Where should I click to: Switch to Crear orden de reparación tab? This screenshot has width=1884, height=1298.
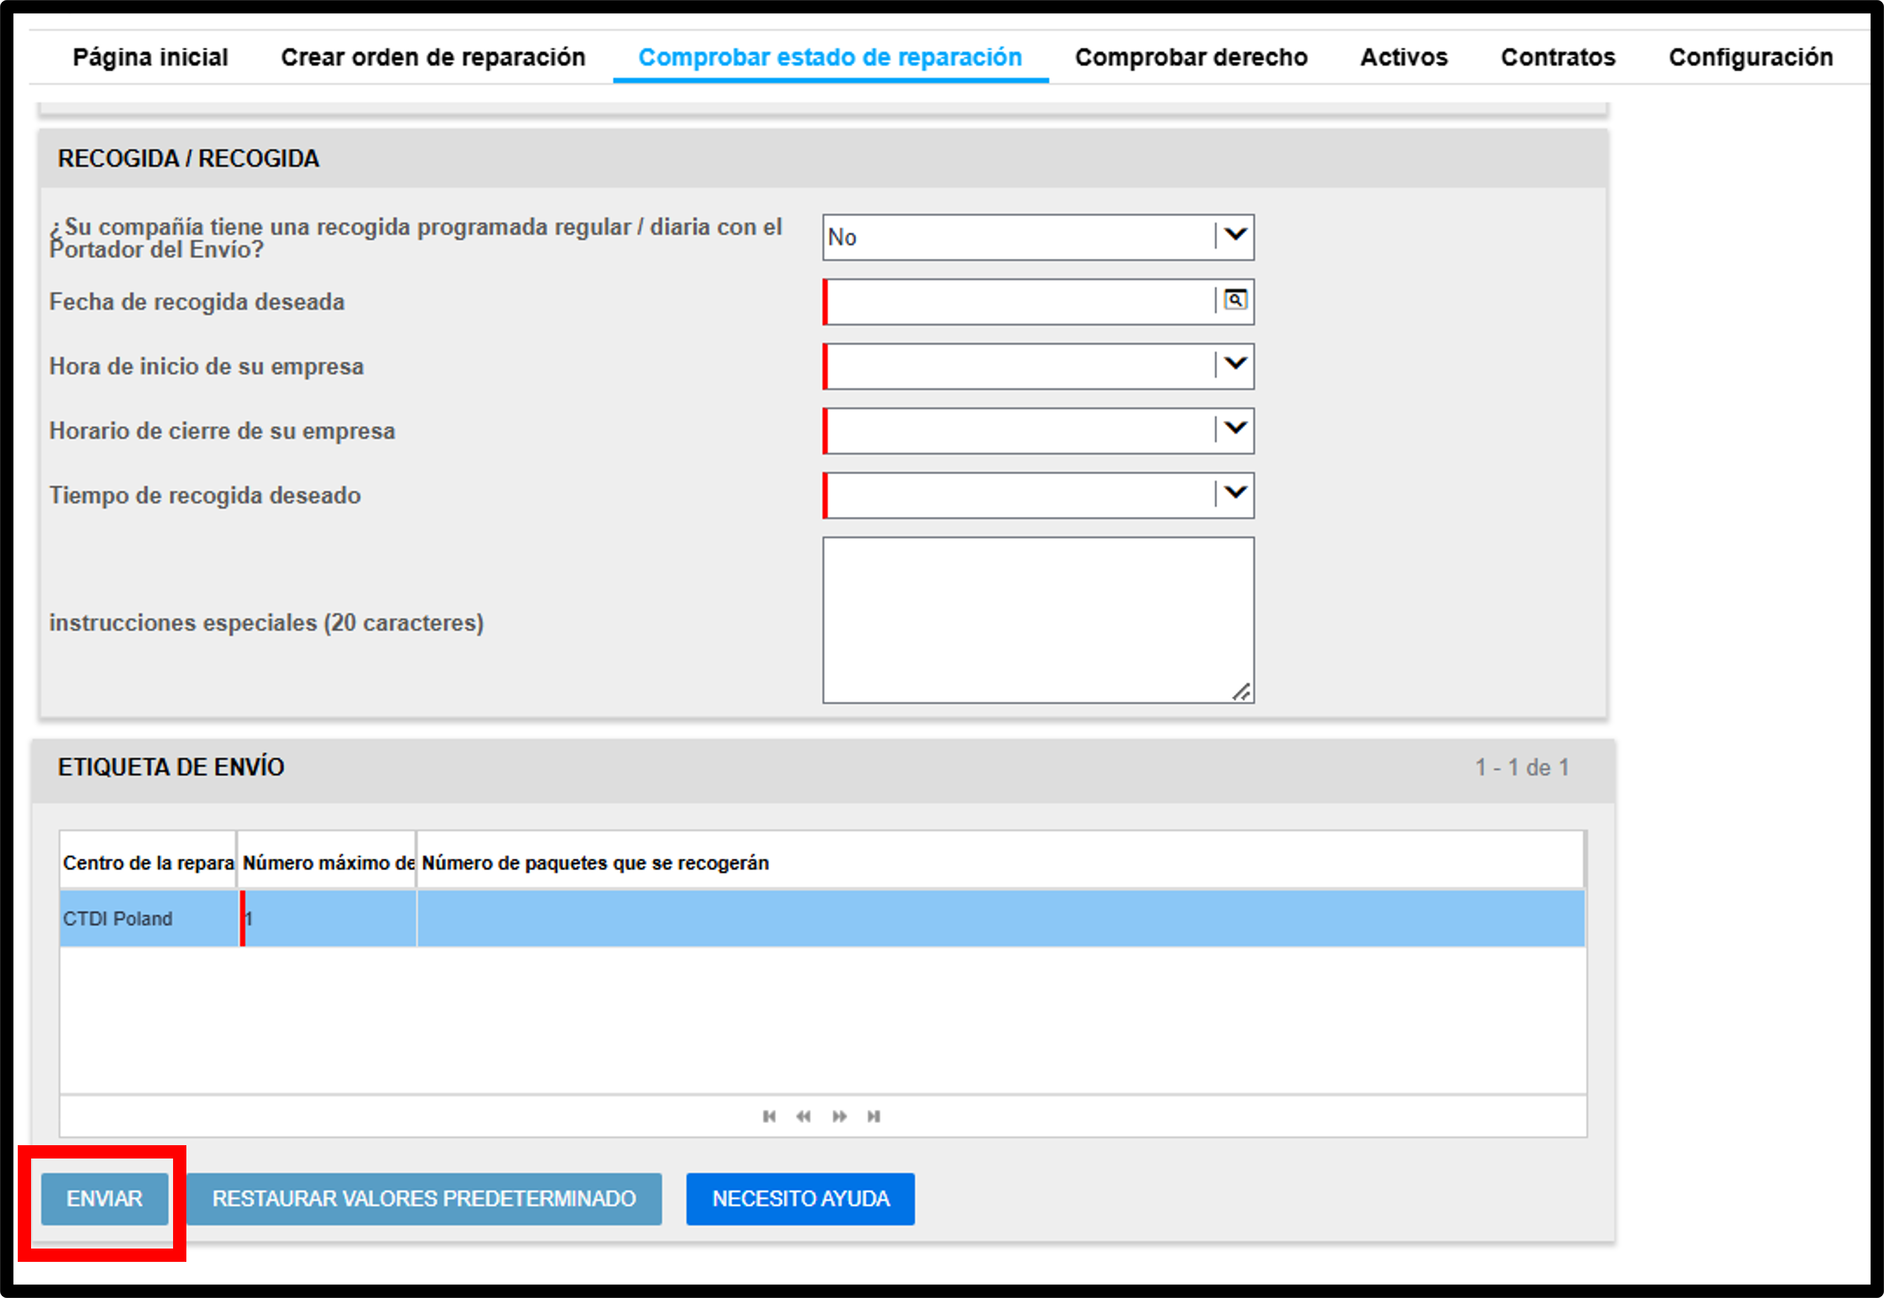(432, 57)
